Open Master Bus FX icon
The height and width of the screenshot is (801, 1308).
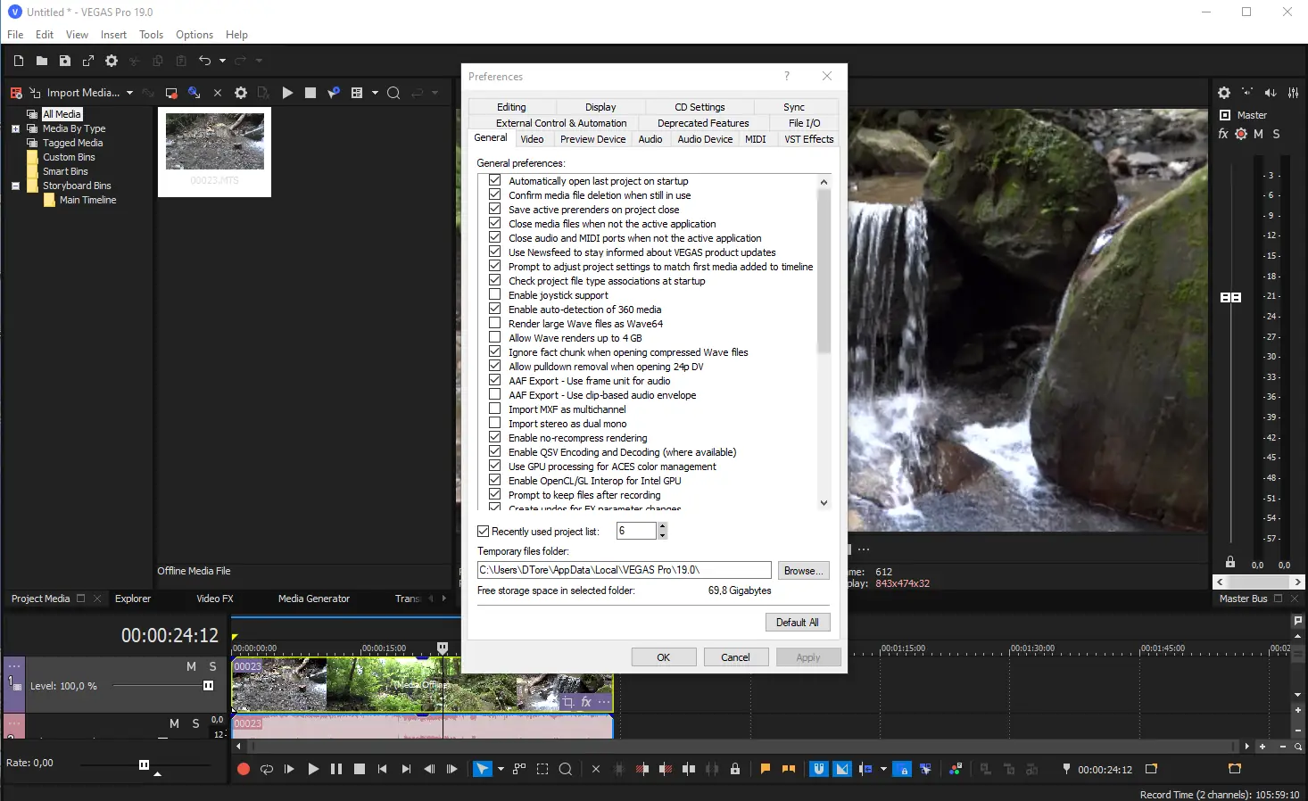pos(1223,134)
